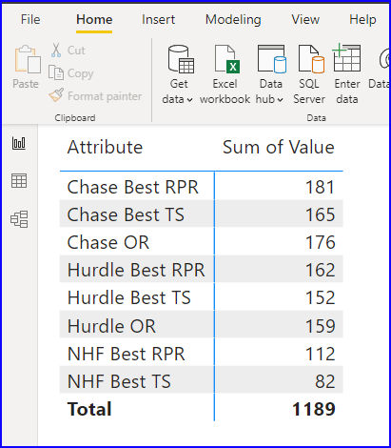The height and width of the screenshot is (448, 391).
Task: Switch to the Data table view icon
Action: tap(19, 181)
